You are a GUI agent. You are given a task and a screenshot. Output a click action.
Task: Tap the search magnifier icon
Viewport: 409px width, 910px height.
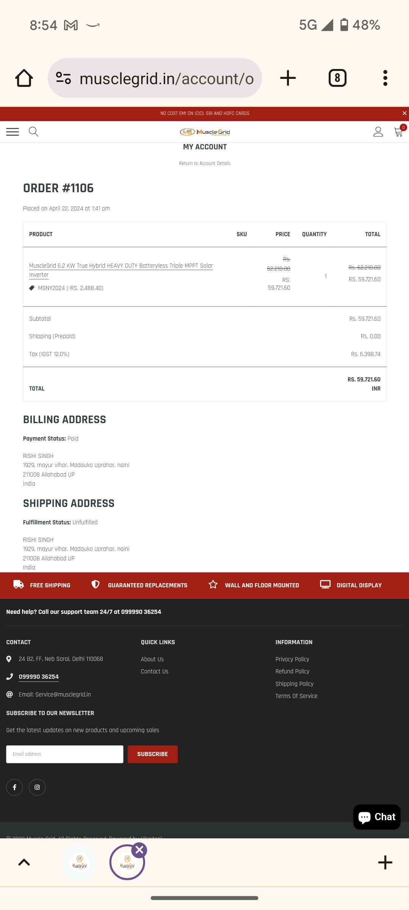point(34,132)
